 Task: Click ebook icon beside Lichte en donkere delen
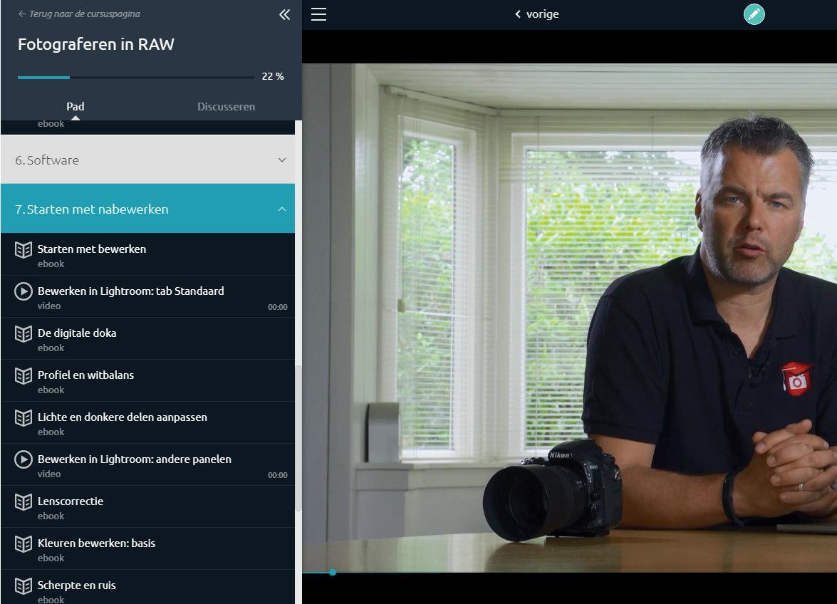coord(24,418)
